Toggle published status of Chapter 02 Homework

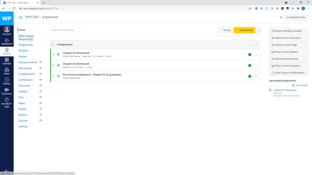point(250,66)
